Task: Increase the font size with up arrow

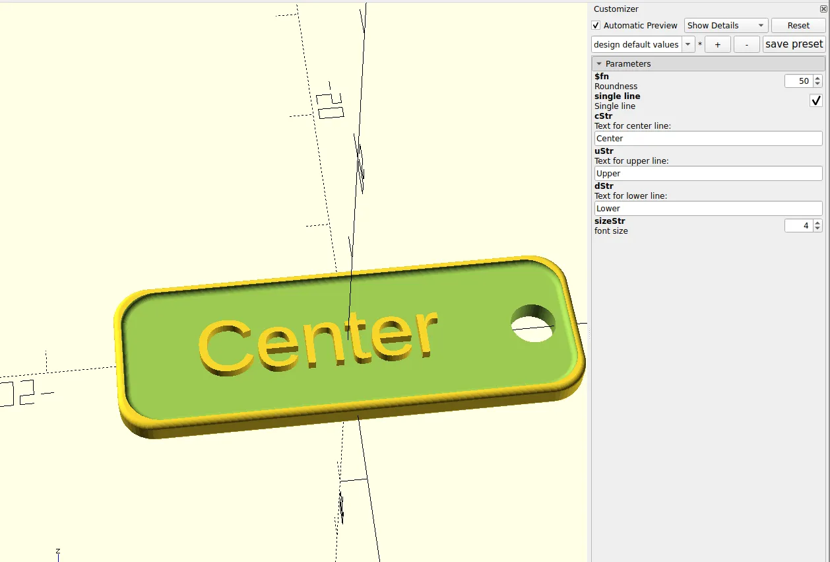Action: [818, 223]
